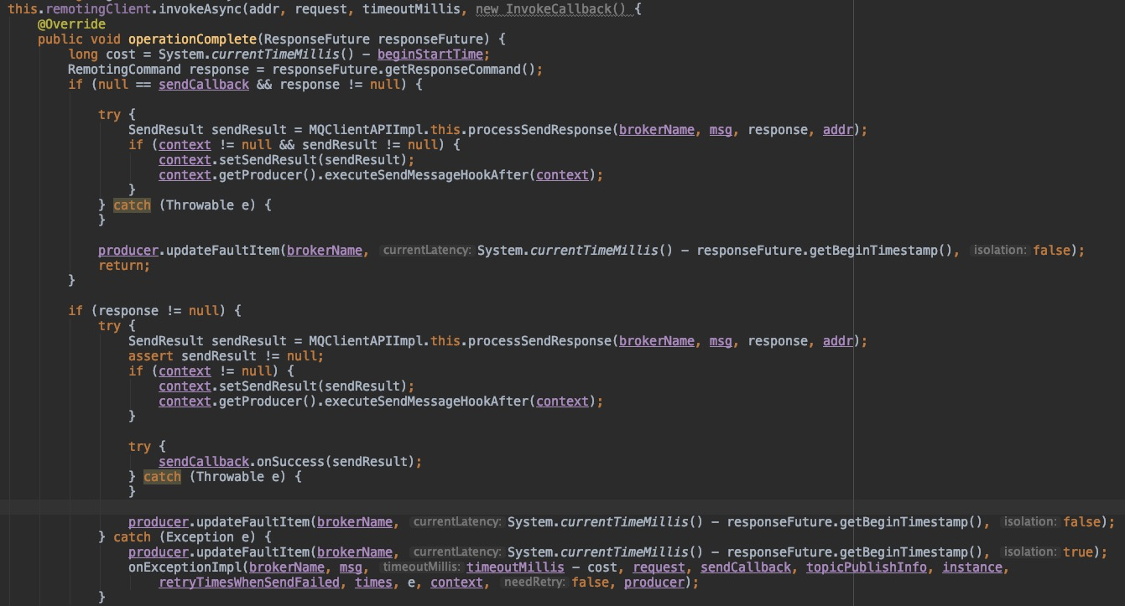
Task: Click the ResponseFuture parameter type
Action: click(x=317, y=39)
